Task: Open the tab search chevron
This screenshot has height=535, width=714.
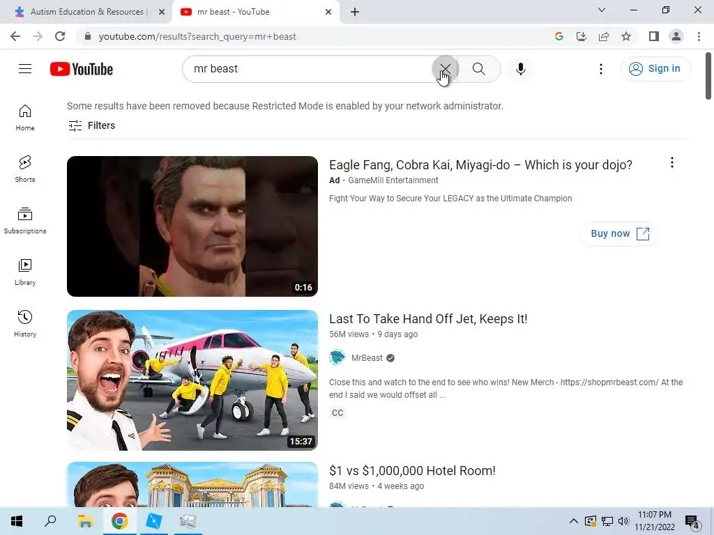Action: tap(602, 10)
